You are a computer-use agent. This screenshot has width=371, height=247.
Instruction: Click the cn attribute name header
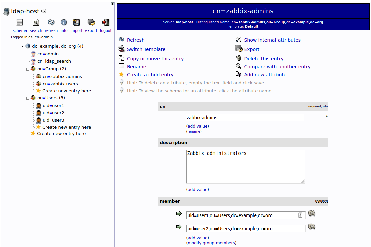(162, 106)
